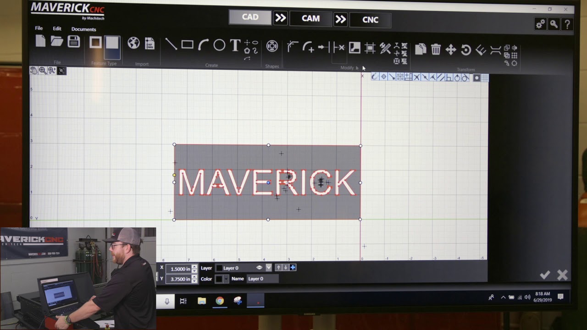
Task: Click the offset shape modify icon
Action: coord(354,47)
